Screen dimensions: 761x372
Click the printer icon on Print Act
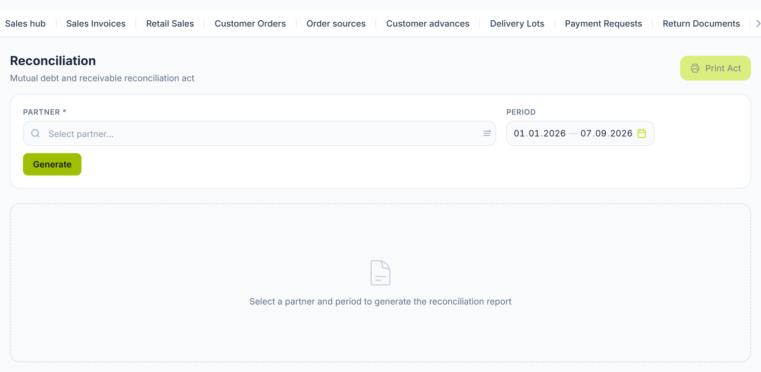coord(695,68)
